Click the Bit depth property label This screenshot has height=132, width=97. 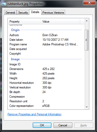15,92
